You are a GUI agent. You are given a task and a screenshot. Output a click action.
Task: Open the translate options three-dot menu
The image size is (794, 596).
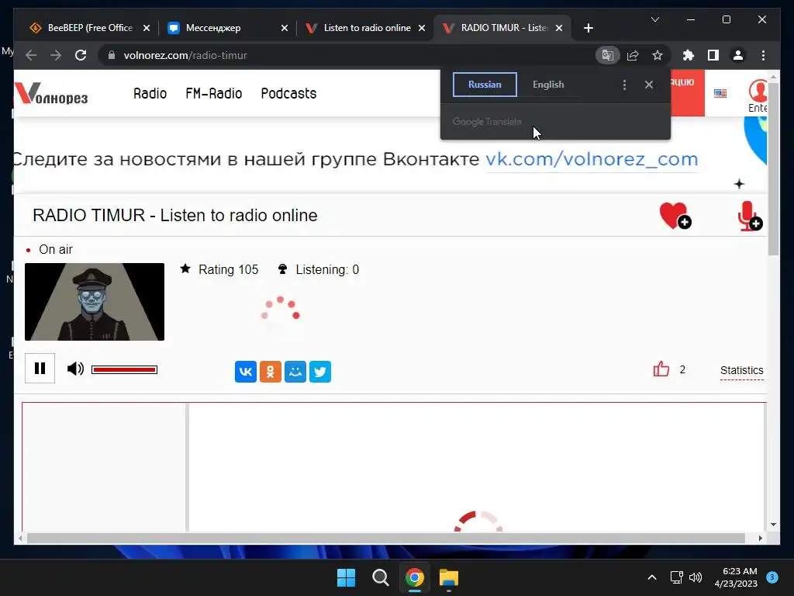point(624,85)
